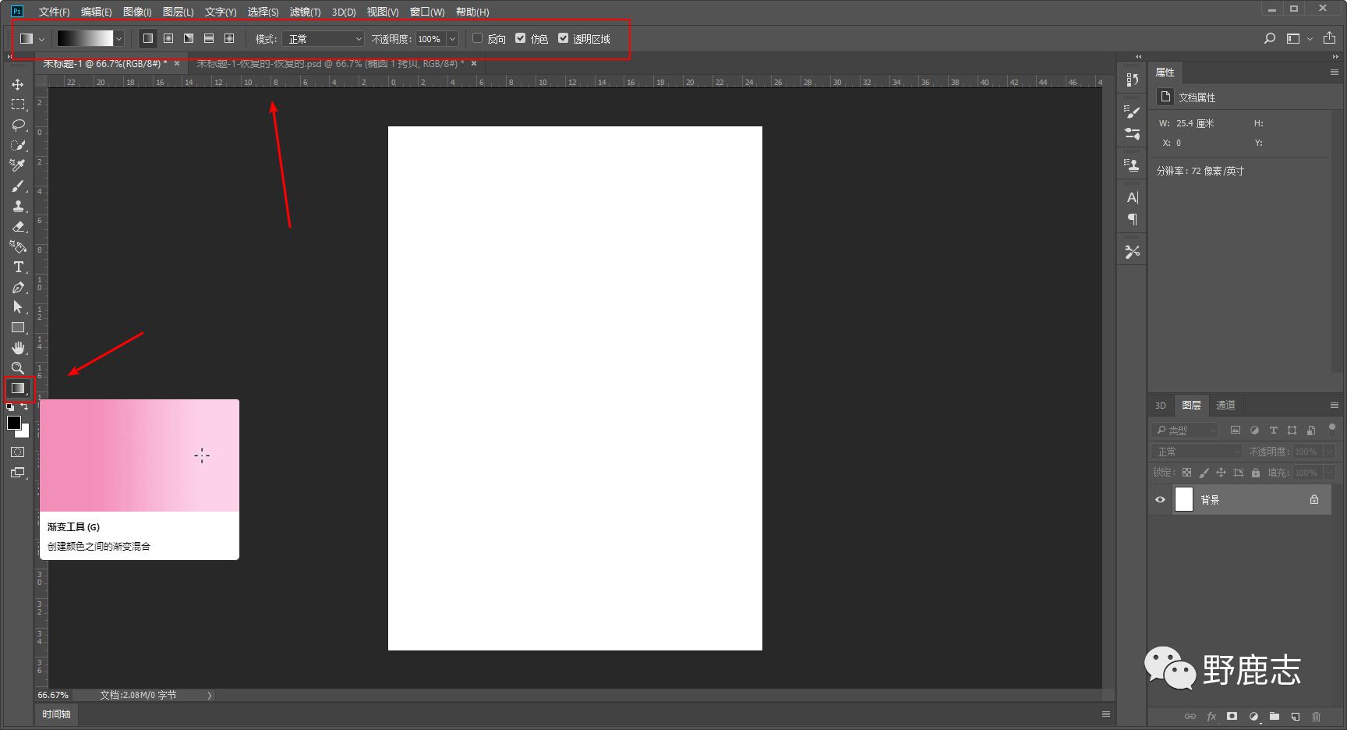Hide the 背景 layer using eye icon
The image size is (1347, 730).
[1160, 500]
